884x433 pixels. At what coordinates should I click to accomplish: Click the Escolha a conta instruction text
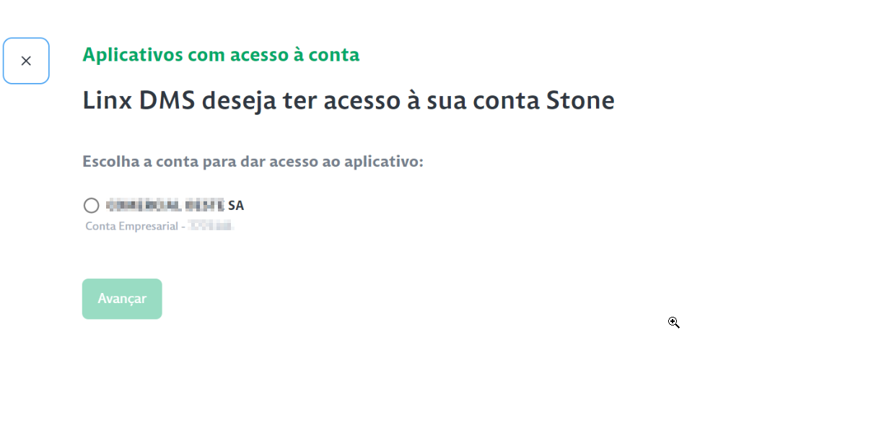tap(253, 162)
